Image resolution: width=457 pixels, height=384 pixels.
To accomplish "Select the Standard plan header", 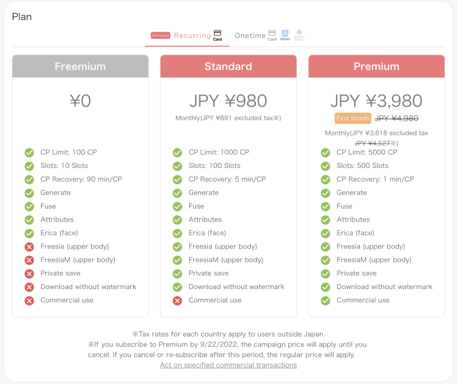I will (x=228, y=66).
